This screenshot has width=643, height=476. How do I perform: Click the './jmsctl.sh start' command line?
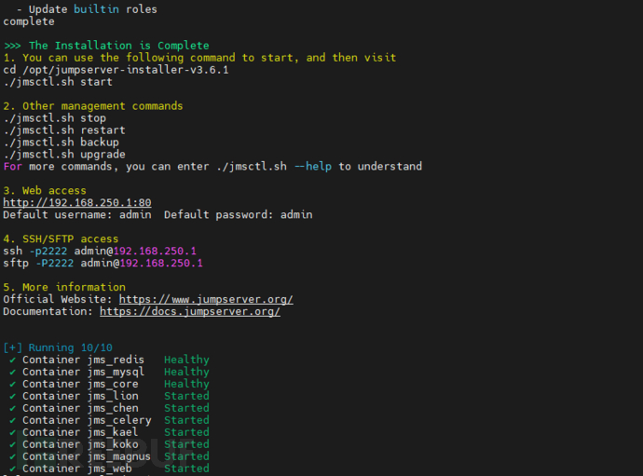click(58, 81)
